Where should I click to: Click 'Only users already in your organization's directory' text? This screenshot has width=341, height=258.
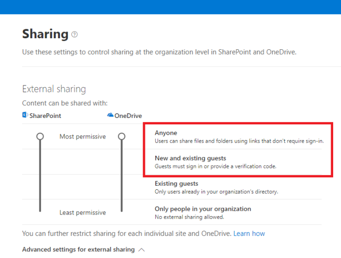click(216, 192)
